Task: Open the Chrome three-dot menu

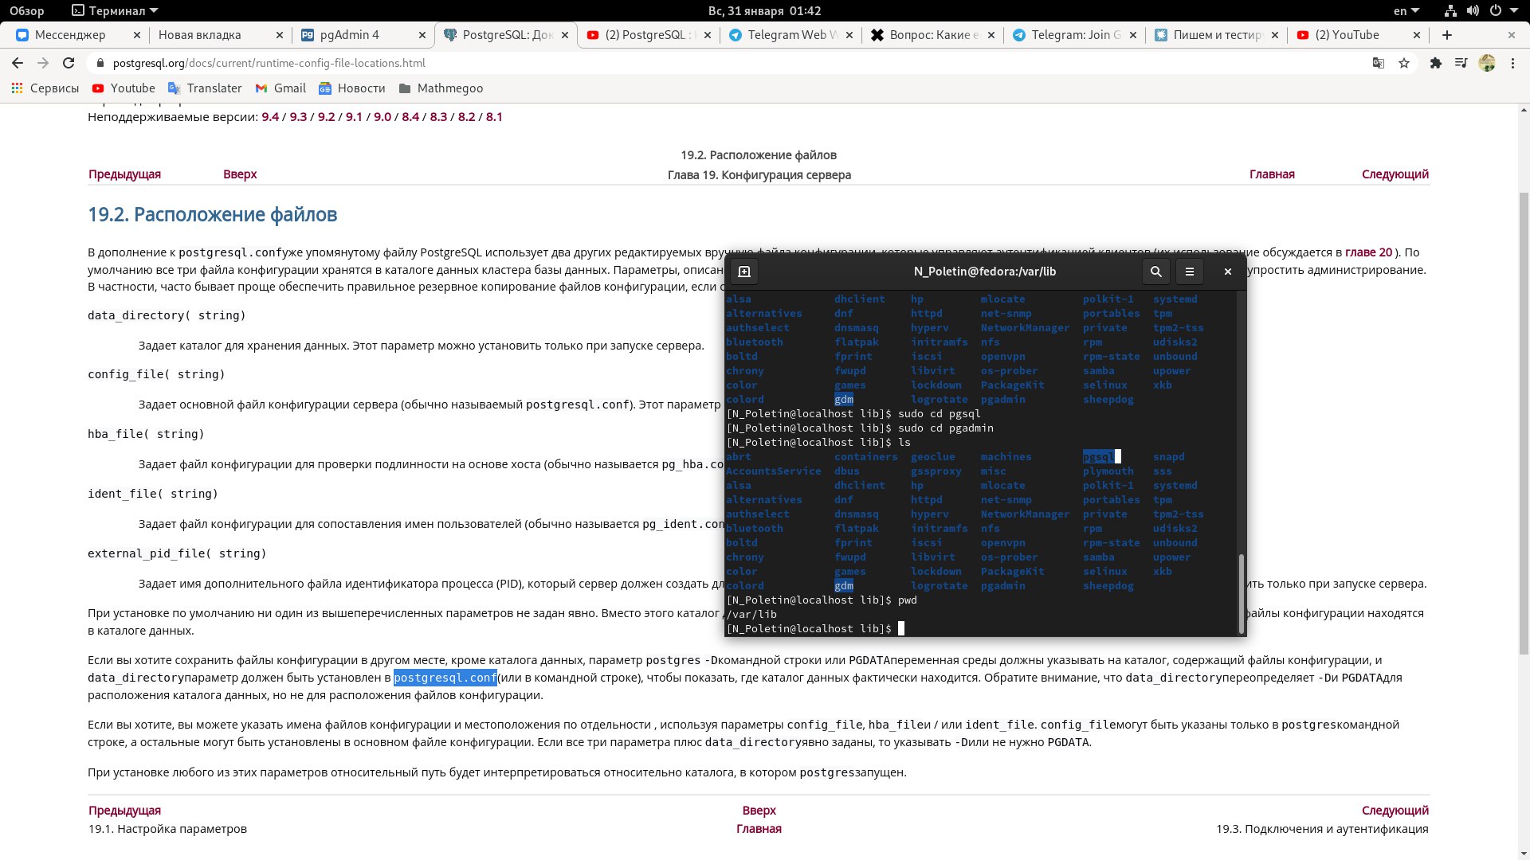Action: [x=1512, y=63]
